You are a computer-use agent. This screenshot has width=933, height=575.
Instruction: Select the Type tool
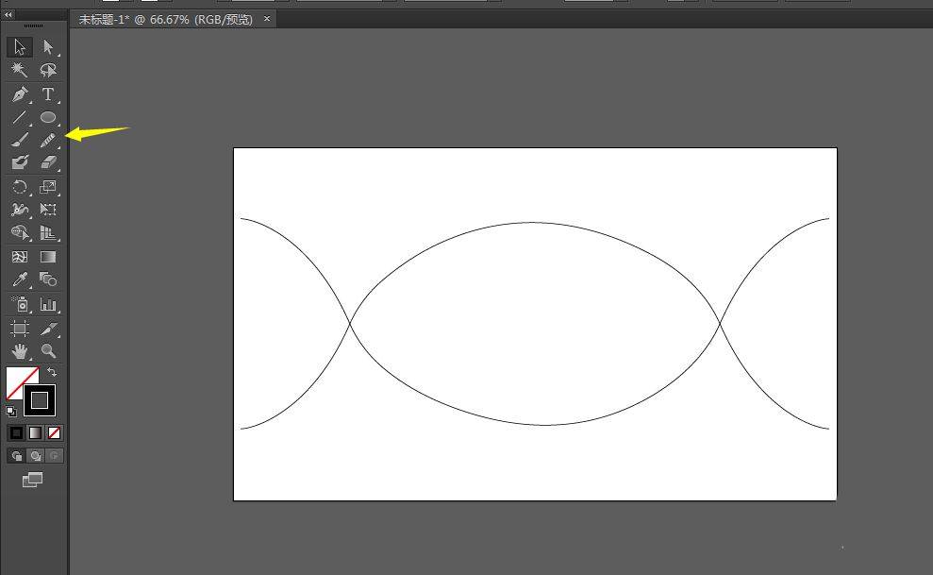coord(48,94)
